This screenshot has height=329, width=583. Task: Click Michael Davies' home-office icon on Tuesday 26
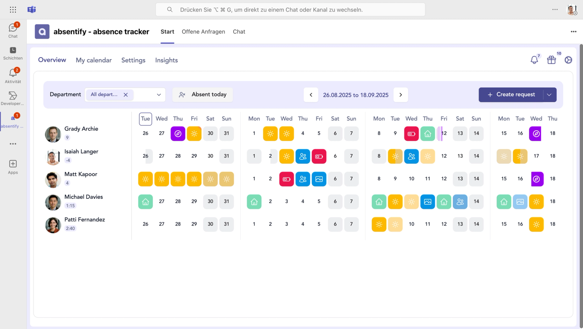coord(145,202)
